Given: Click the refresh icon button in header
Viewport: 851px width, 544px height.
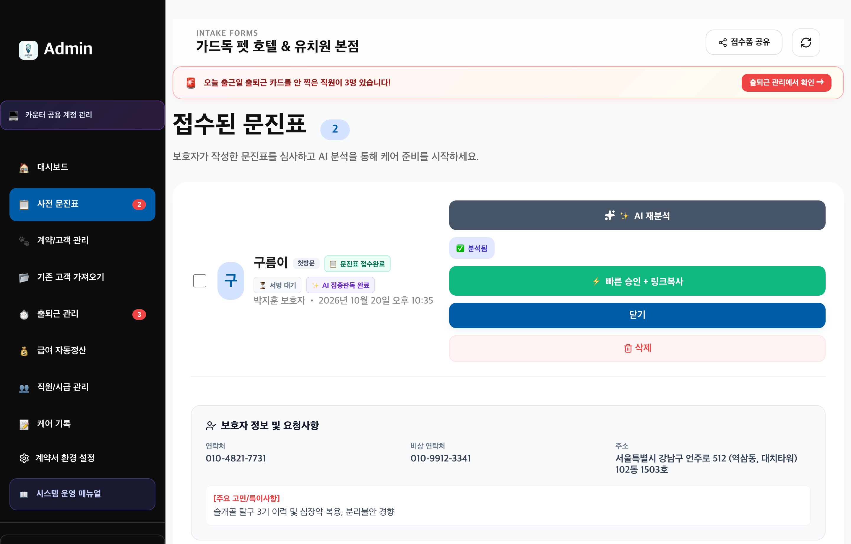Looking at the screenshot, I should 805,43.
